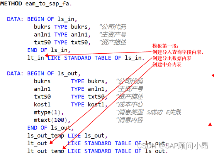Click the comment 成本中心
Viewport: 214px width, 153px height.
pos(129,105)
